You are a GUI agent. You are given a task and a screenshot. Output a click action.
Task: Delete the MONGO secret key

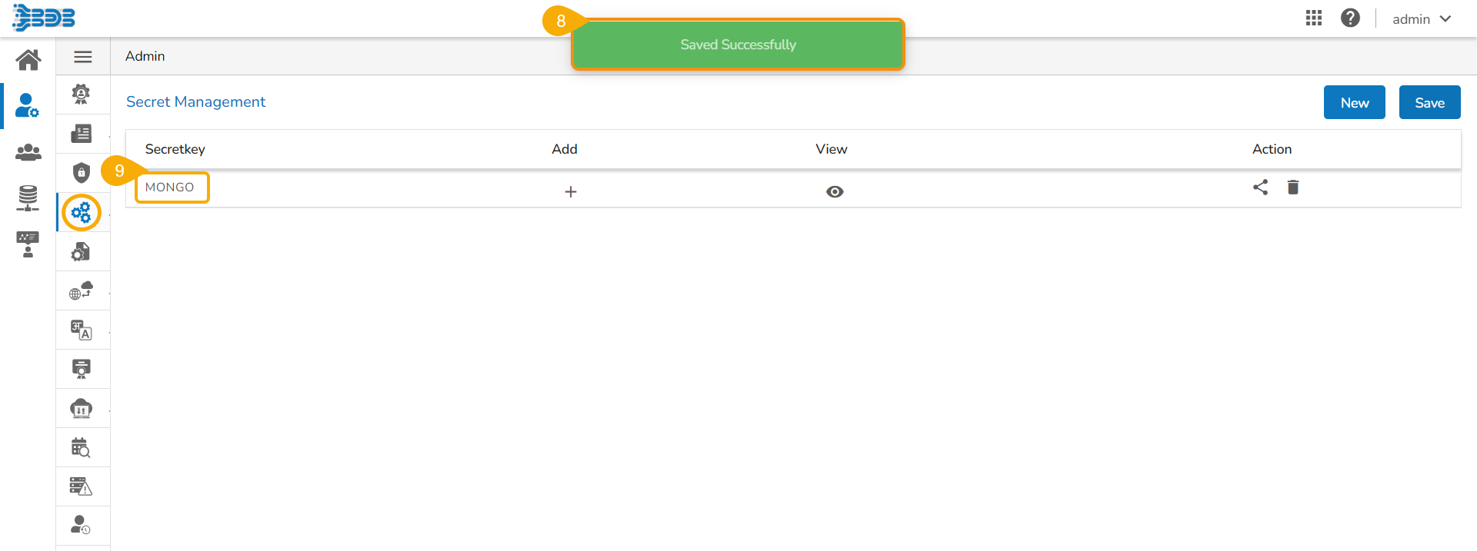pyautogui.click(x=1293, y=188)
